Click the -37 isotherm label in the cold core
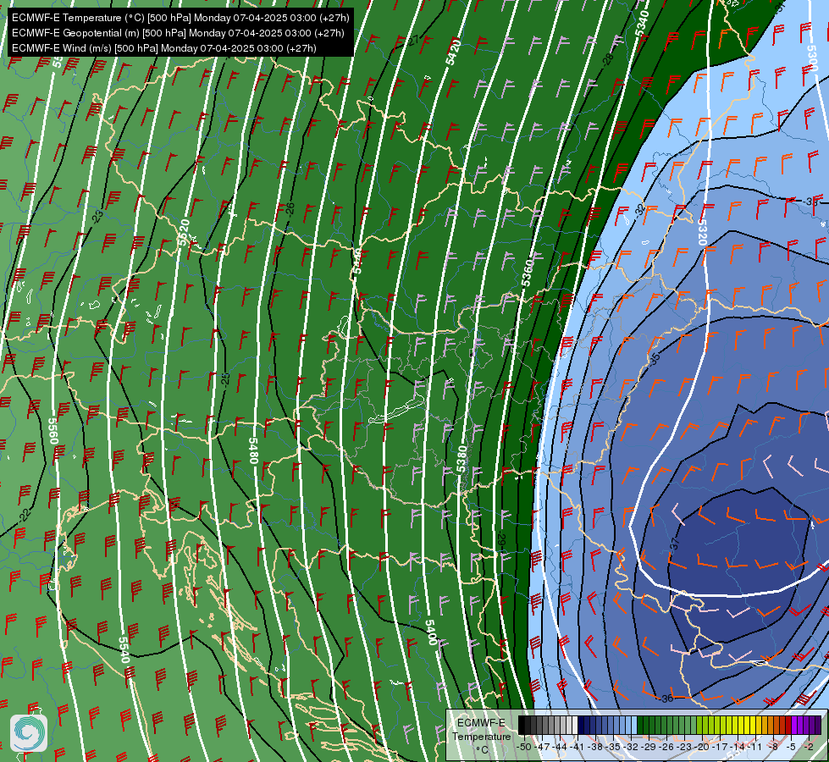This screenshot has width=829, height=762. point(673,544)
